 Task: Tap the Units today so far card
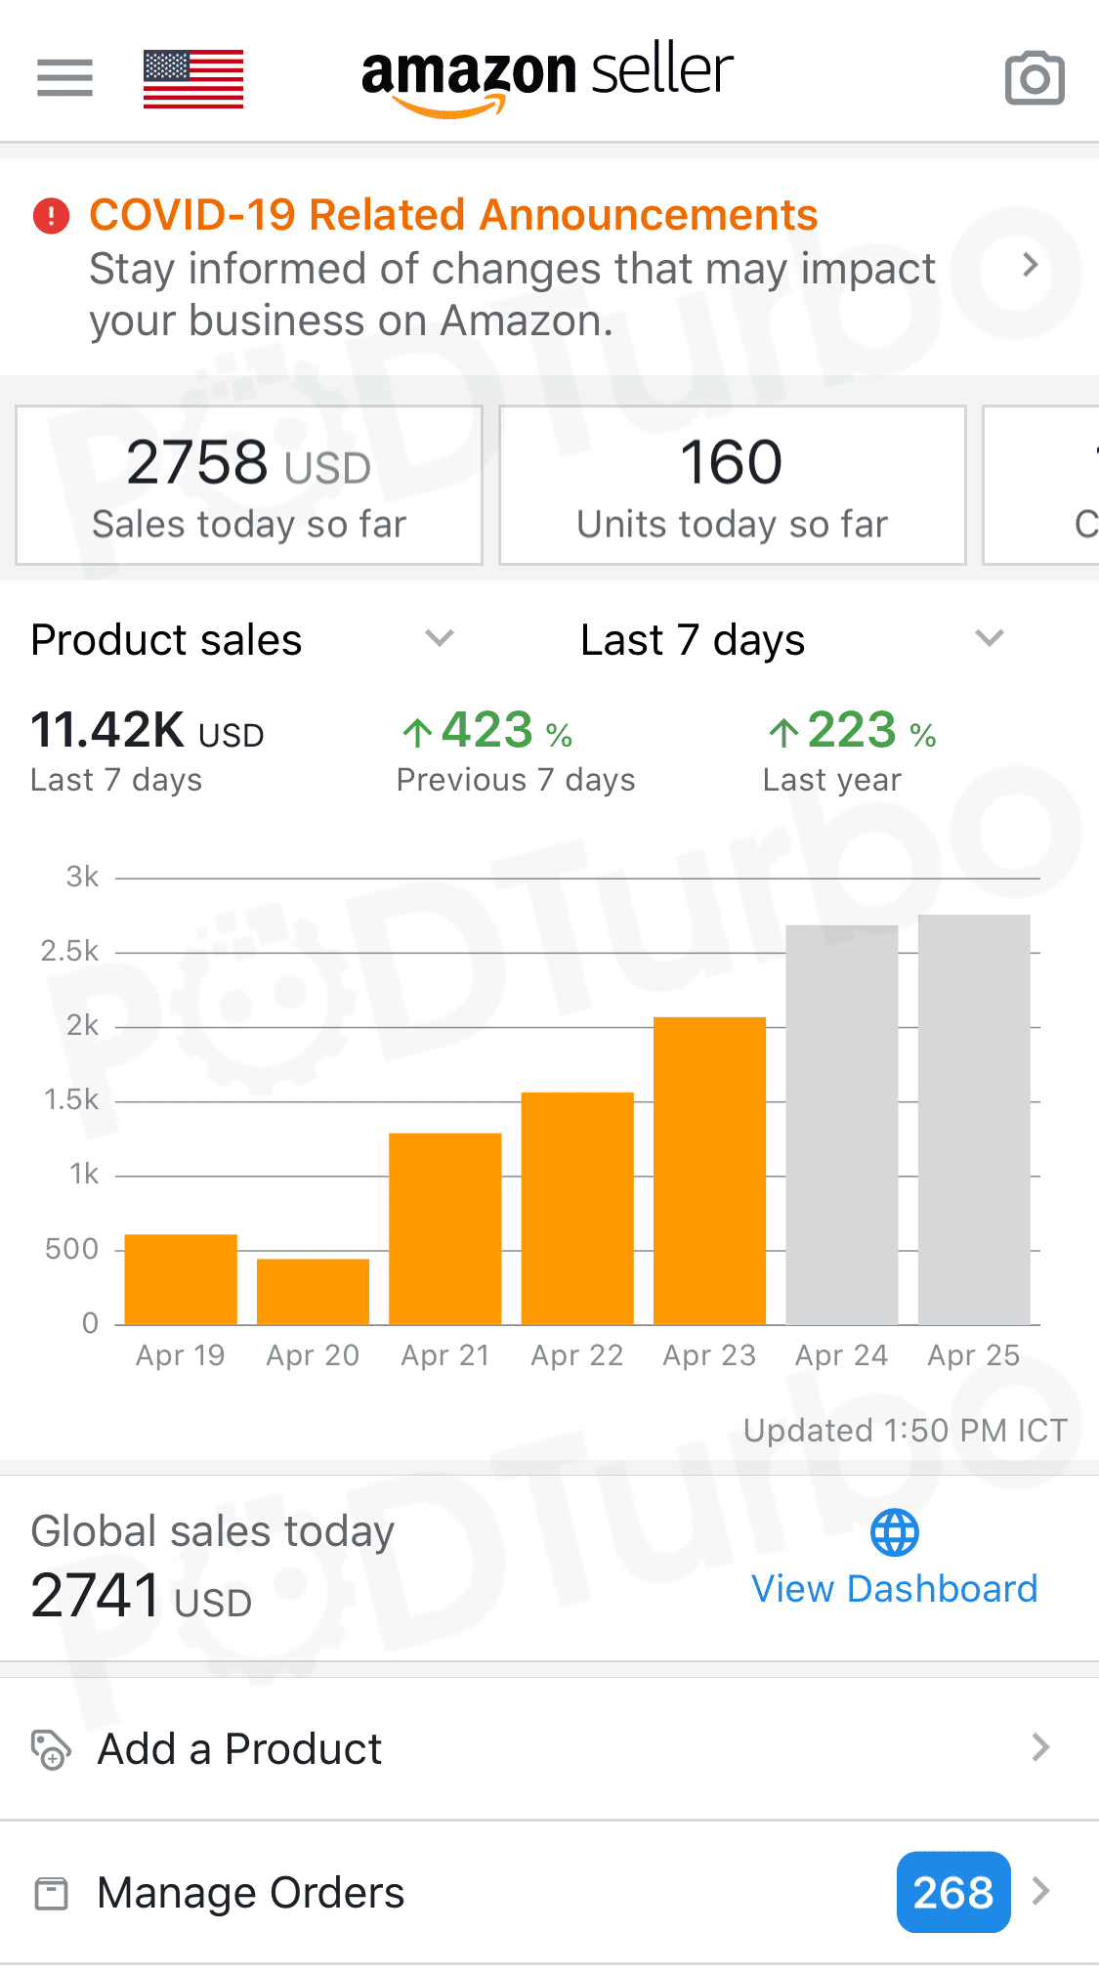(x=732, y=486)
